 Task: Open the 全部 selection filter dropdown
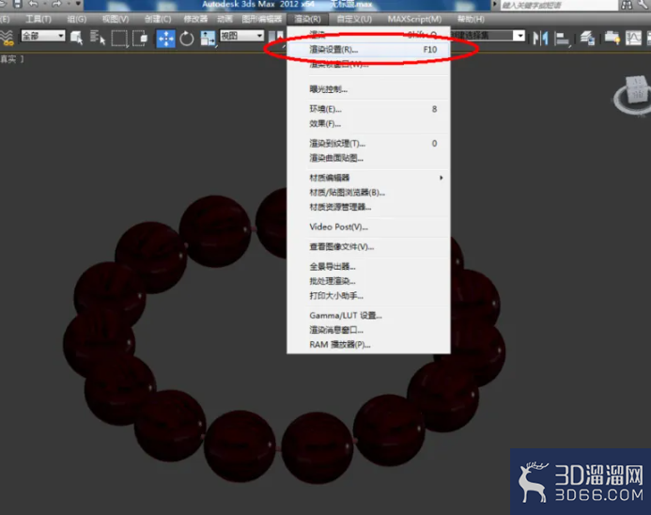pyautogui.click(x=43, y=36)
